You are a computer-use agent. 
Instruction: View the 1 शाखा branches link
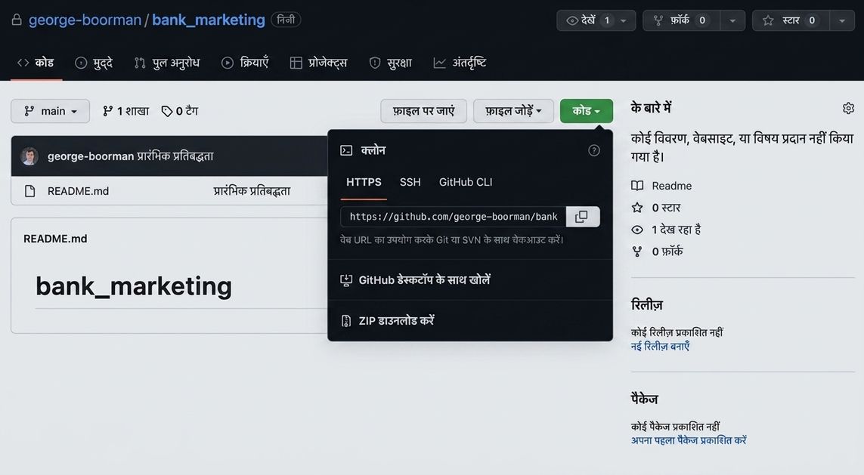(125, 111)
